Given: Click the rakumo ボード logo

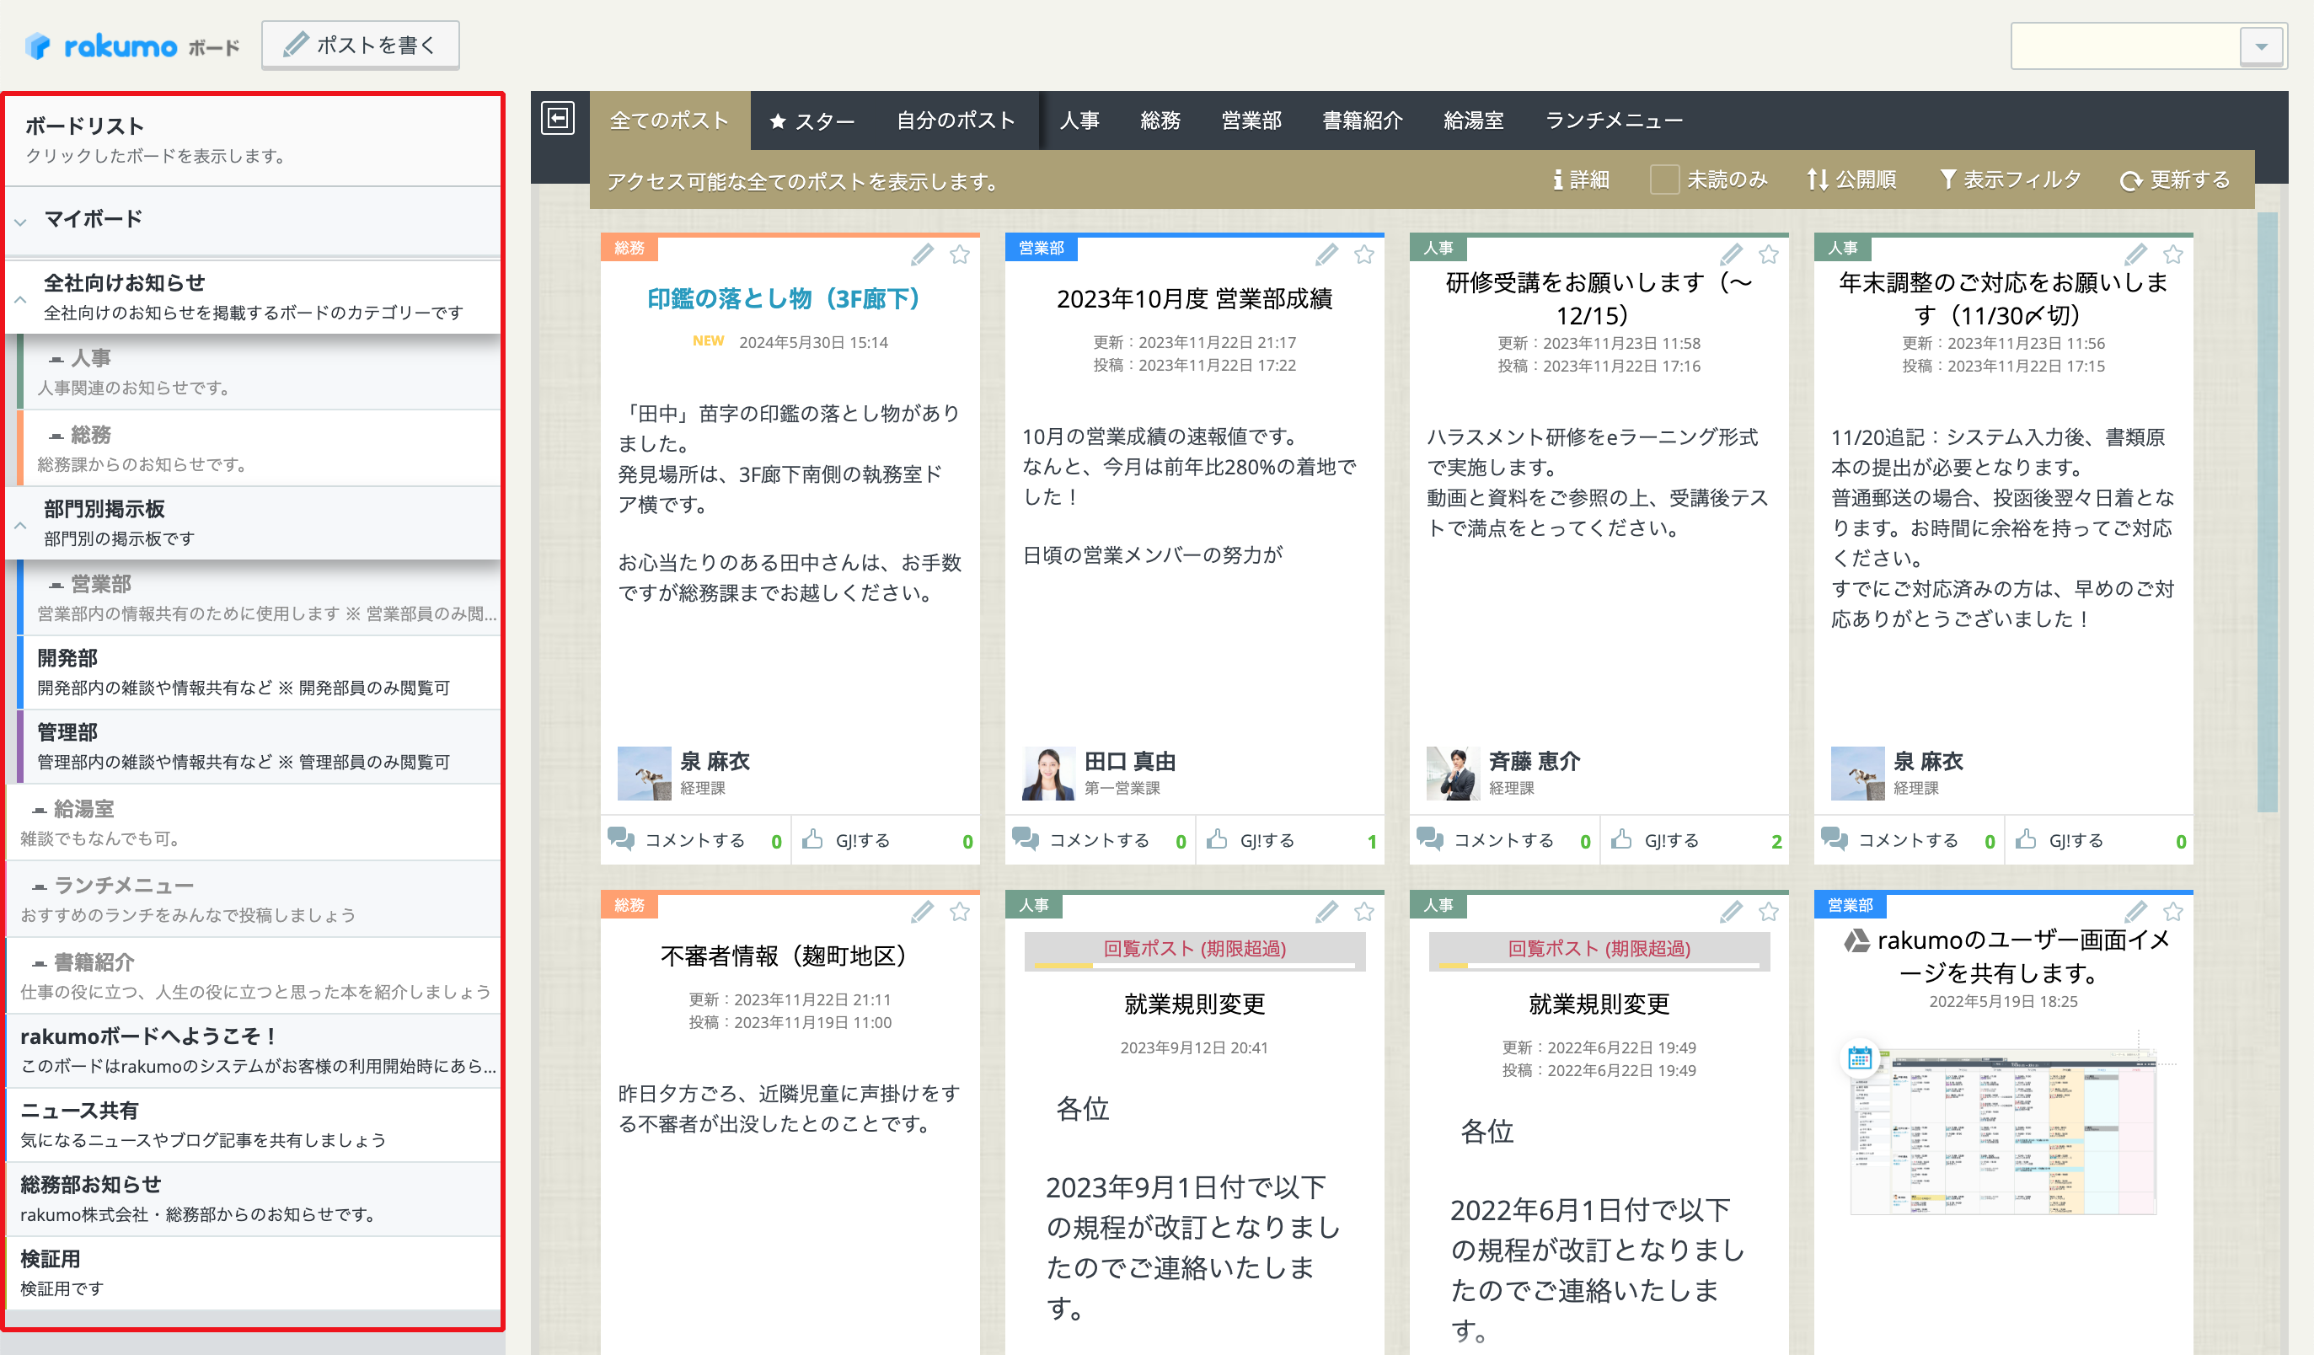Looking at the screenshot, I should pyautogui.click(x=131, y=46).
